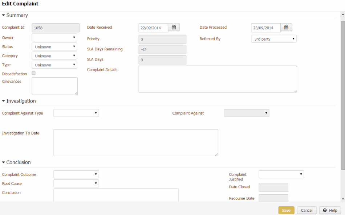
Task: Click the Help question mark icon
Action: click(x=325, y=210)
